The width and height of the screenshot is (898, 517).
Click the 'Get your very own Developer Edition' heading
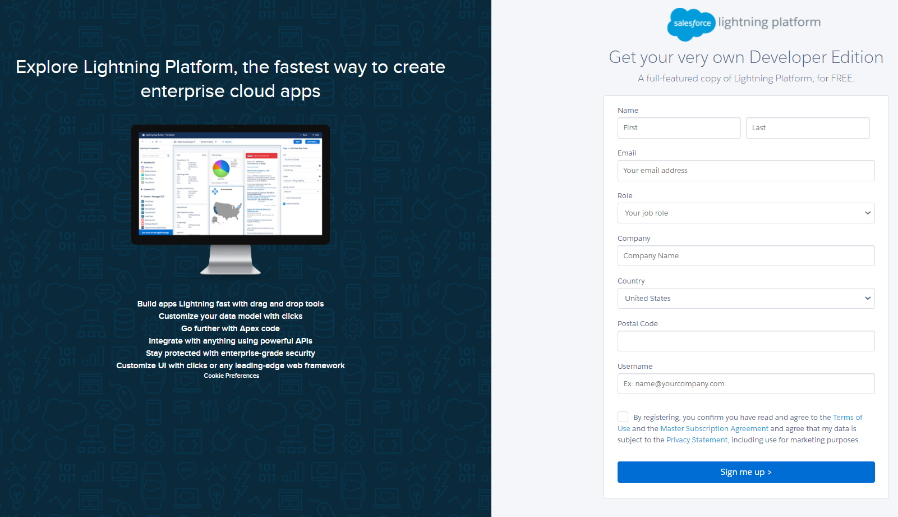point(746,57)
